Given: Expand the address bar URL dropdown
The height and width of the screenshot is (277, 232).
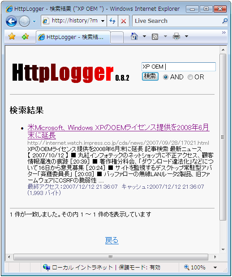Looking at the screenshot, I should tap(103, 21).
